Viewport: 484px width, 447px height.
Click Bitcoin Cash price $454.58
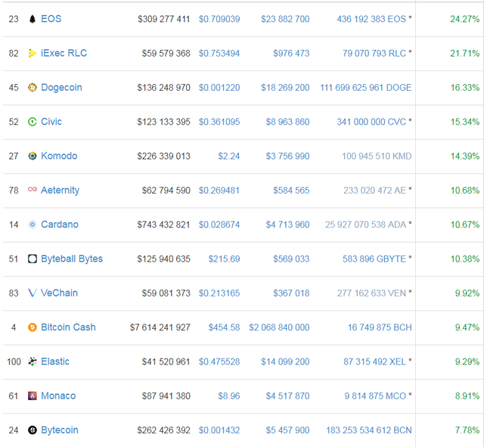[x=224, y=327]
